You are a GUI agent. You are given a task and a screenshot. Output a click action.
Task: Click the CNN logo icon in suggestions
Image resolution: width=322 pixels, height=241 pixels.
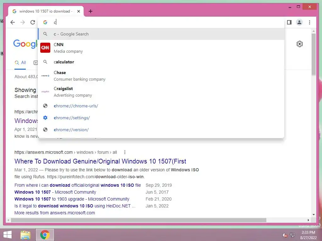45,48
